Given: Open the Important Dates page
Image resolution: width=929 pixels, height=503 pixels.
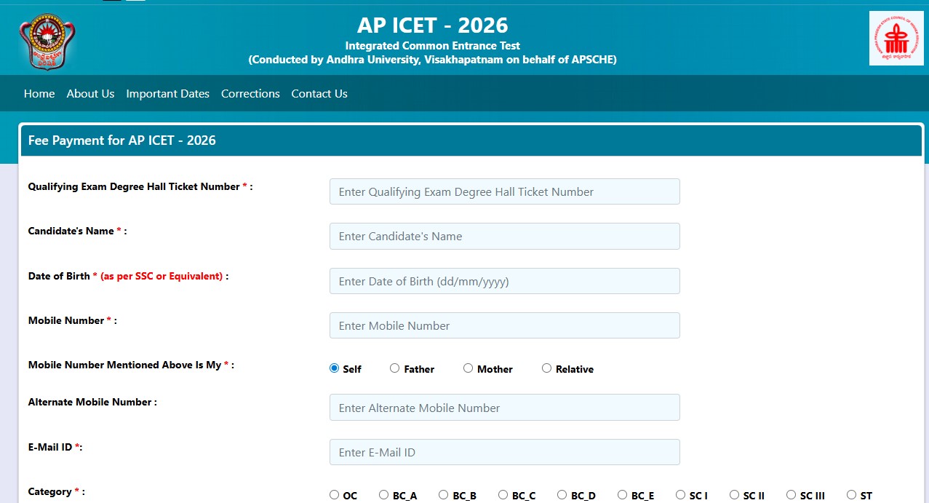Looking at the screenshot, I should [x=167, y=93].
